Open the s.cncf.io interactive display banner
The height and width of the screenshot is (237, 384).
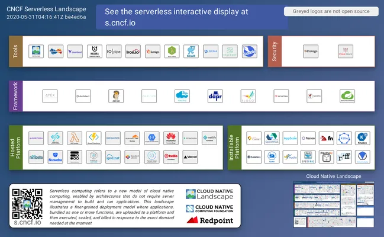(x=192, y=17)
